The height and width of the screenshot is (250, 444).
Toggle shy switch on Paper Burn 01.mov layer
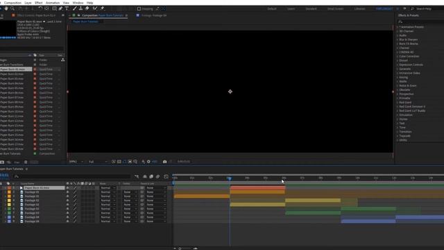tap(68, 188)
